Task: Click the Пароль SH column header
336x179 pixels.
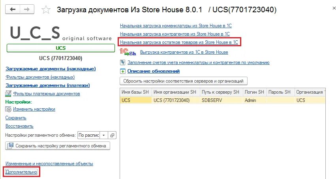Action: (280, 92)
